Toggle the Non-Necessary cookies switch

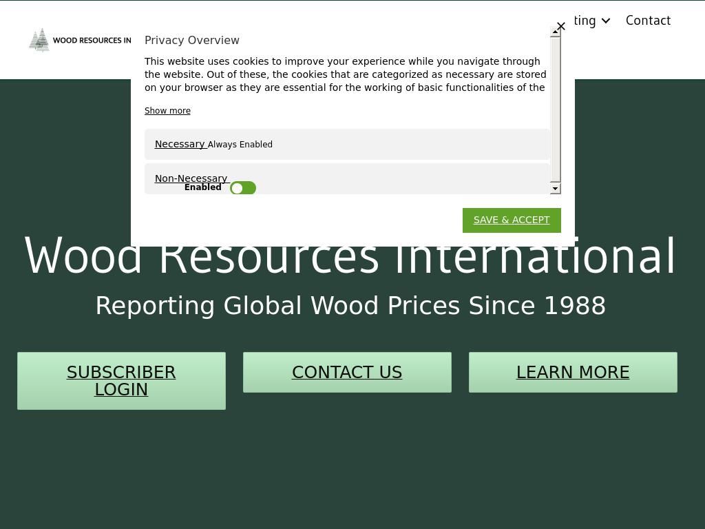pos(243,188)
